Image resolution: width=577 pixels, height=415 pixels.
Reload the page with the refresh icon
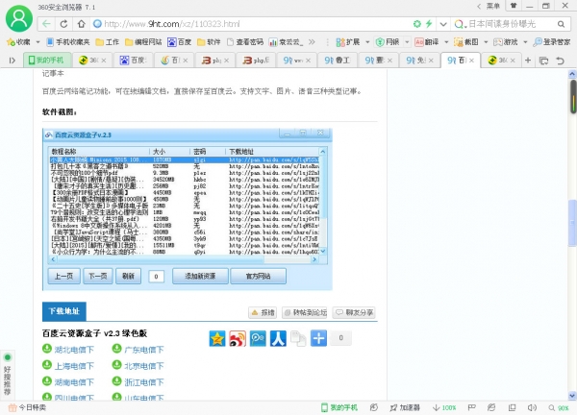point(63,24)
